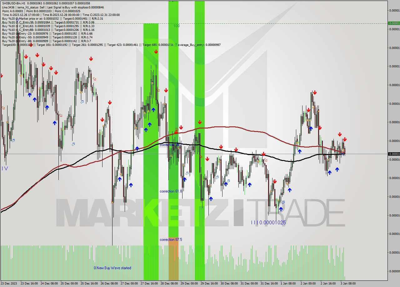Click the '31 Dec 16:00' time label
Image resolution: width=400 pixels, height=287 pixels.
(269, 284)
